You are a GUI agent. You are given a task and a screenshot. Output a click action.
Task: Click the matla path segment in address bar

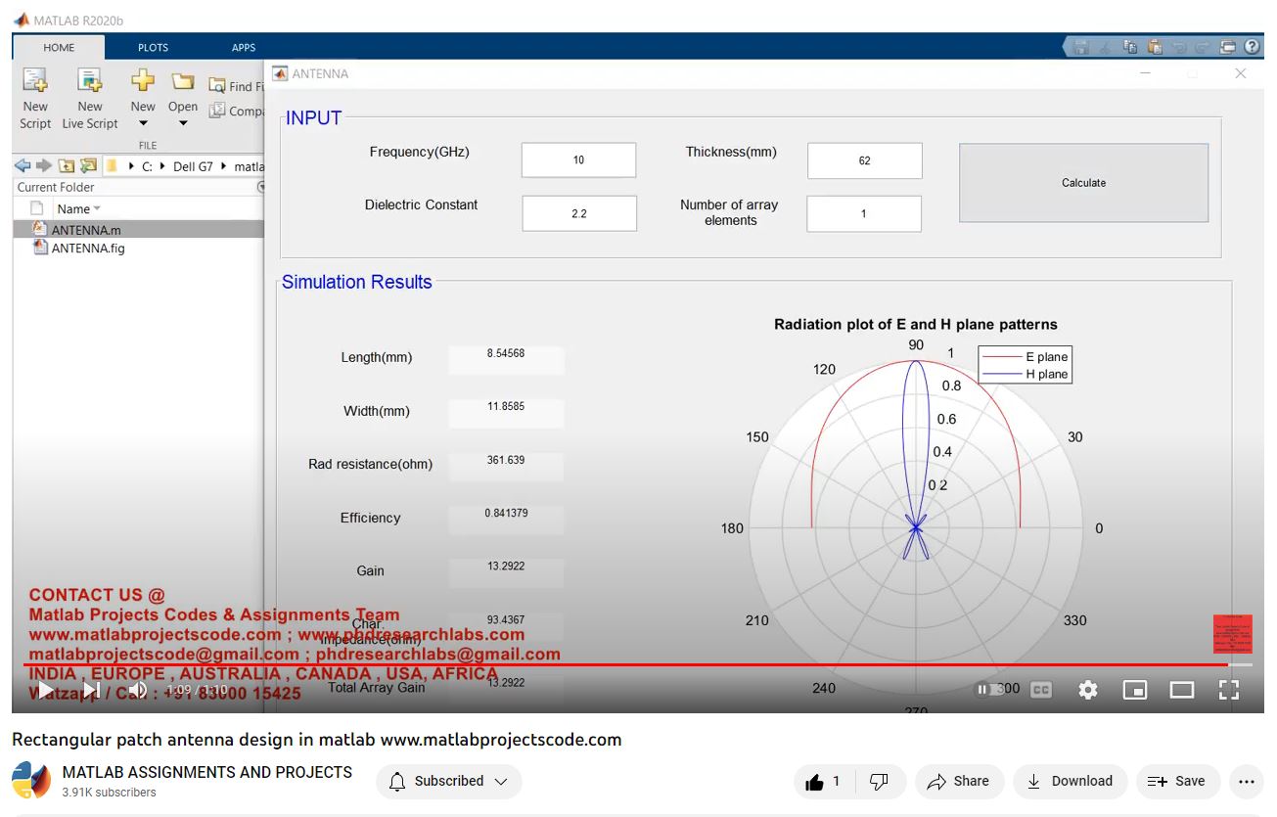pyautogui.click(x=250, y=166)
